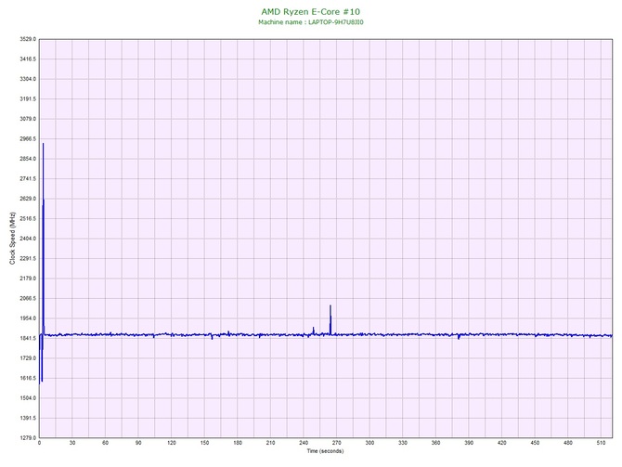Click the clock spike peak near 265 seconds

pyautogui.click(x=330, y=305)
